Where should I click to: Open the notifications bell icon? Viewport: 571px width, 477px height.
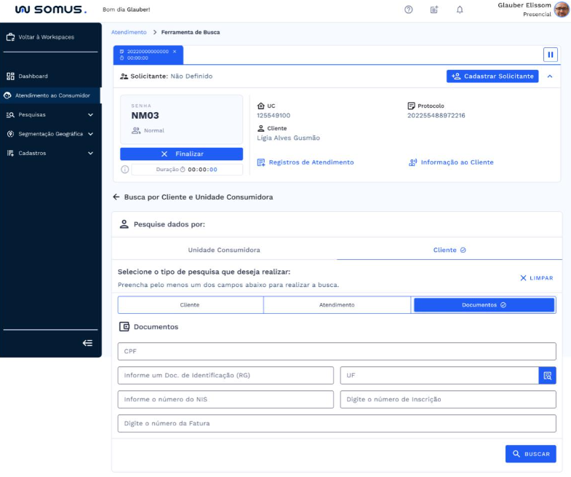click(x=459, y=9)
